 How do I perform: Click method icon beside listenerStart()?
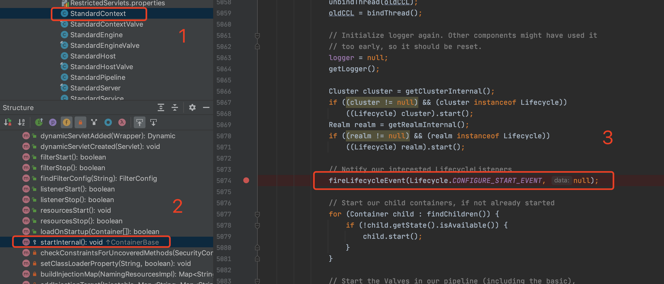click(26, 189)
